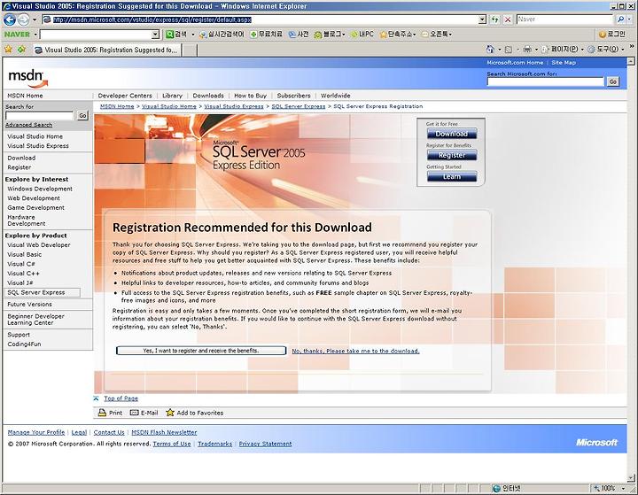Screen dimensions: 638x495
Task: Click the blue Download button
Action: pos(452,134)
